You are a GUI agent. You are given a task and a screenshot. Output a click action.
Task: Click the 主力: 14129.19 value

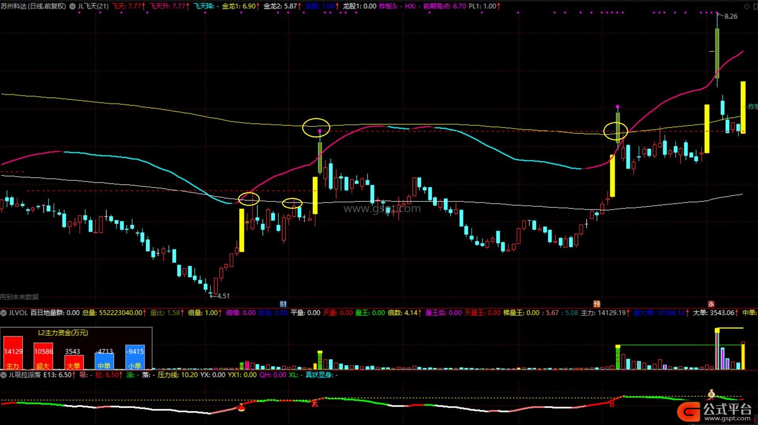tap(605, 313)
